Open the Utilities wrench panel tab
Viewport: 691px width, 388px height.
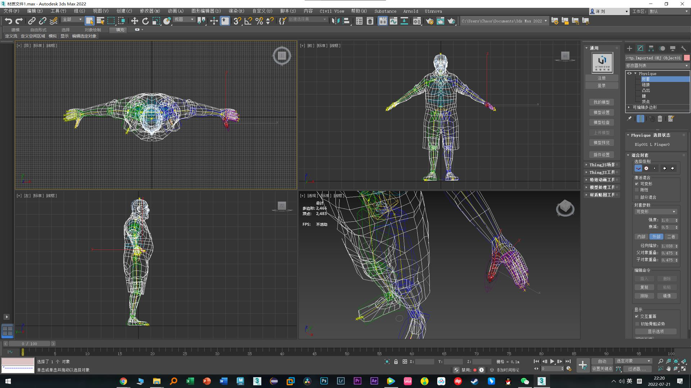click(683, 48)
